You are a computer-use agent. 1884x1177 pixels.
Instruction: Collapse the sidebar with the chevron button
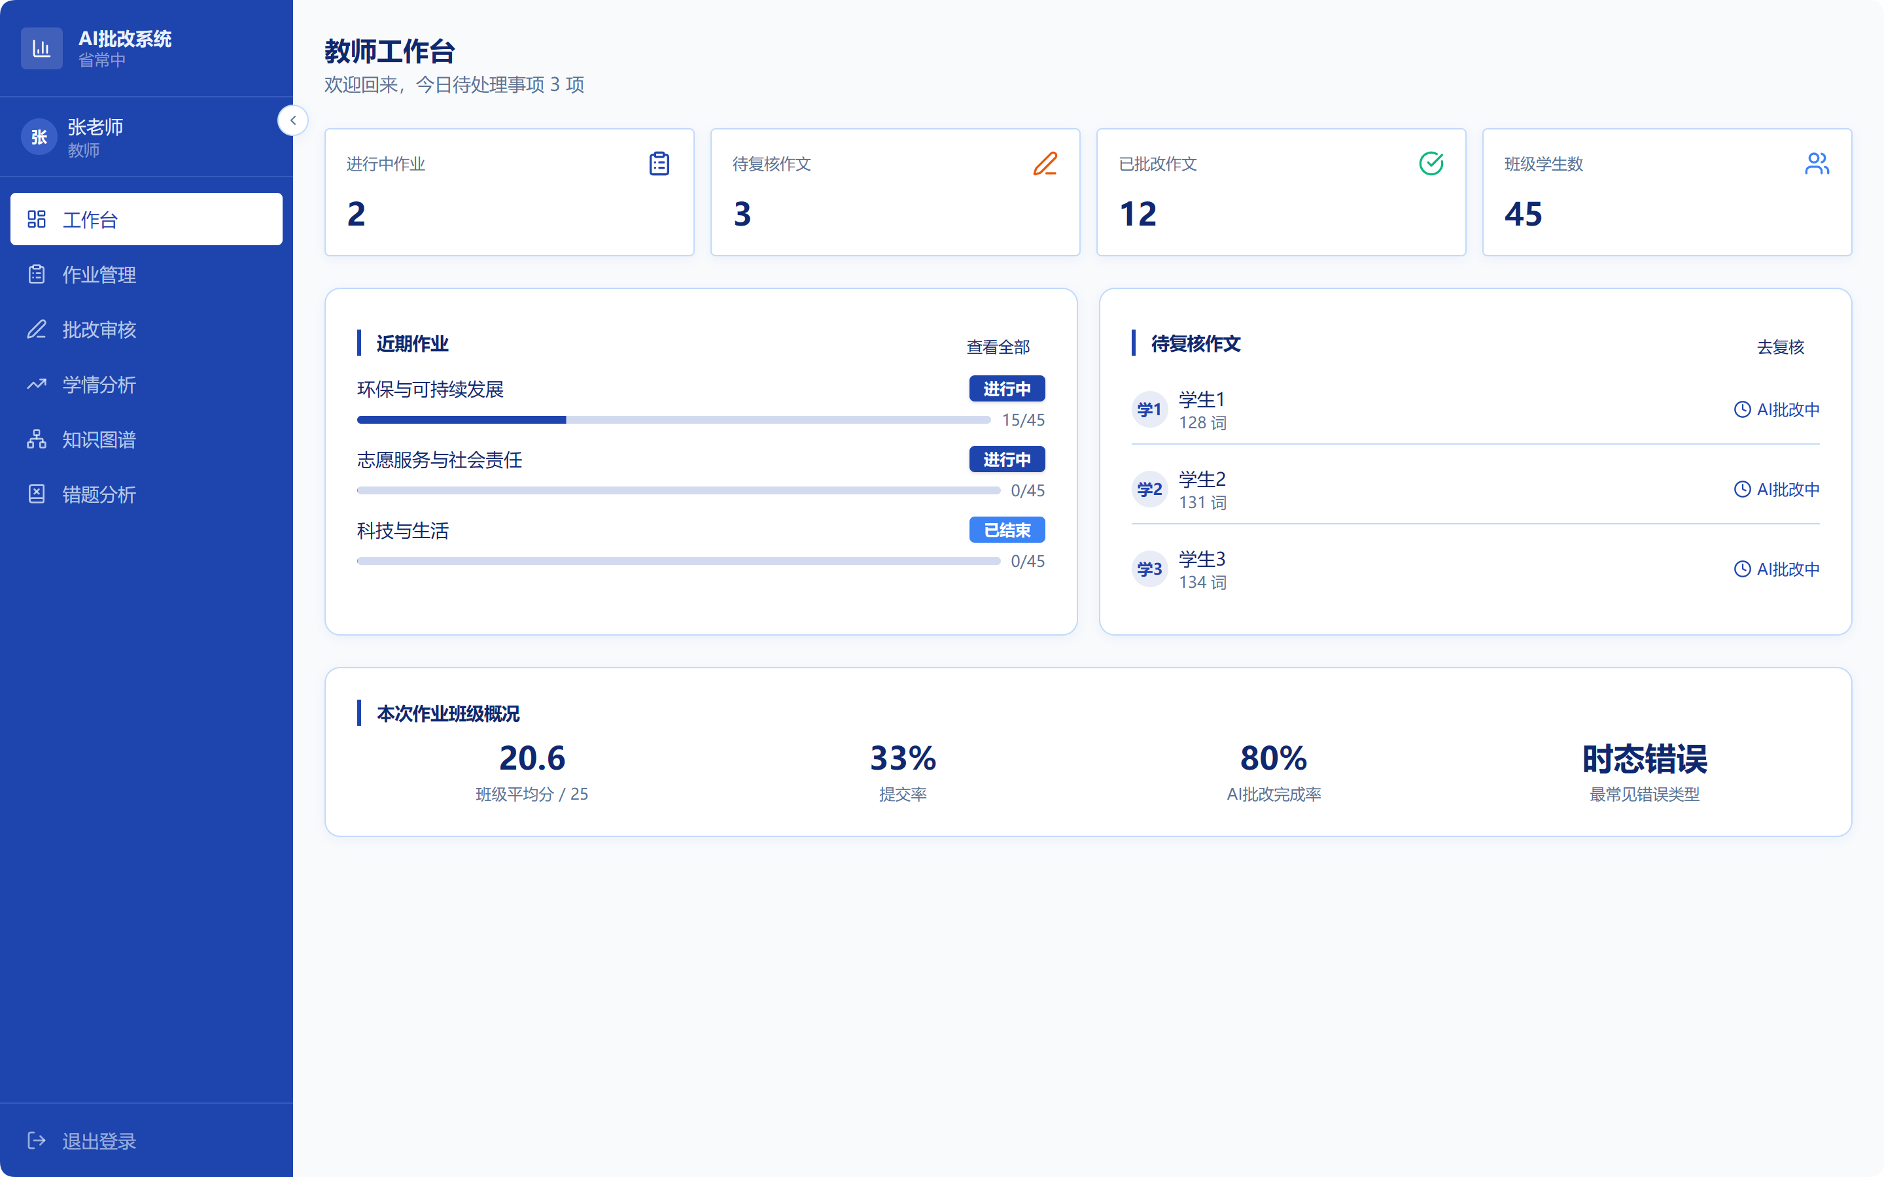tap(292, 120)
